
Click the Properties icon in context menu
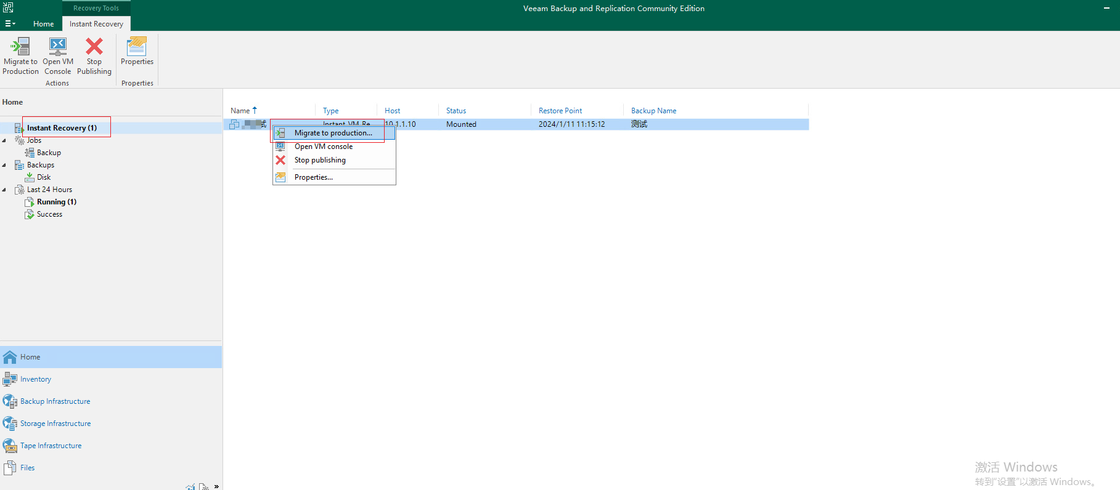280,177
